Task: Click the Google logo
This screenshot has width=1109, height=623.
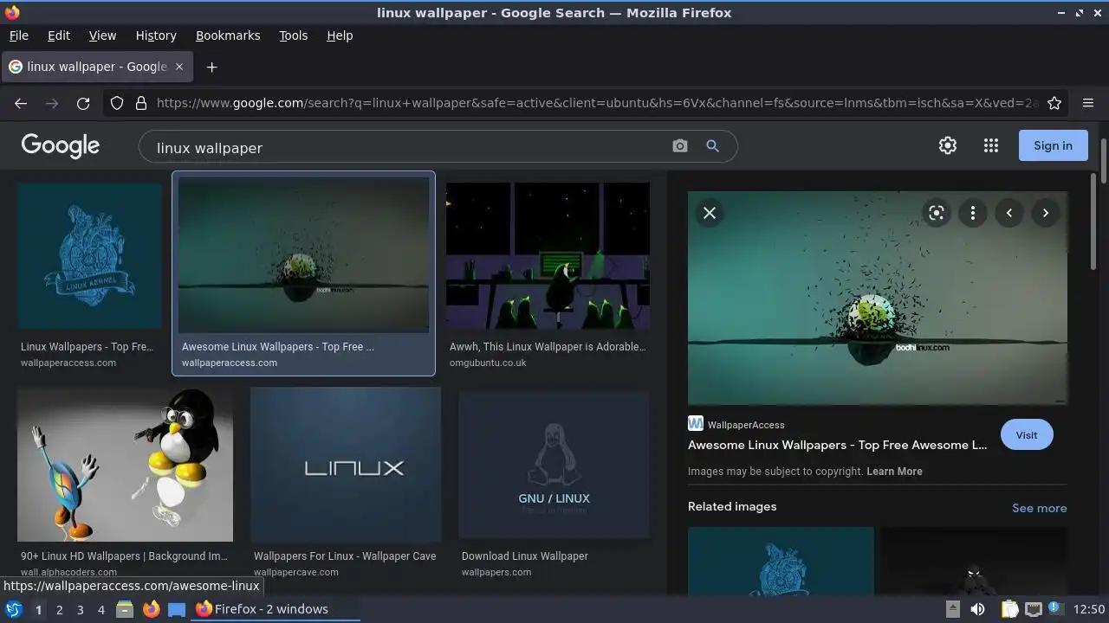Action: tap(61, 145)
